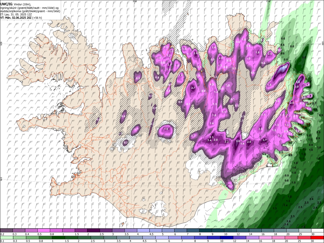Click the '0.4' label in upper legend row
Image resolution: width=324 pixels, height=243 pixels.
27,234
